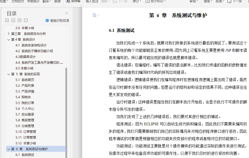Select 5.11 订单管理 entry

click(x=26, y=137)
